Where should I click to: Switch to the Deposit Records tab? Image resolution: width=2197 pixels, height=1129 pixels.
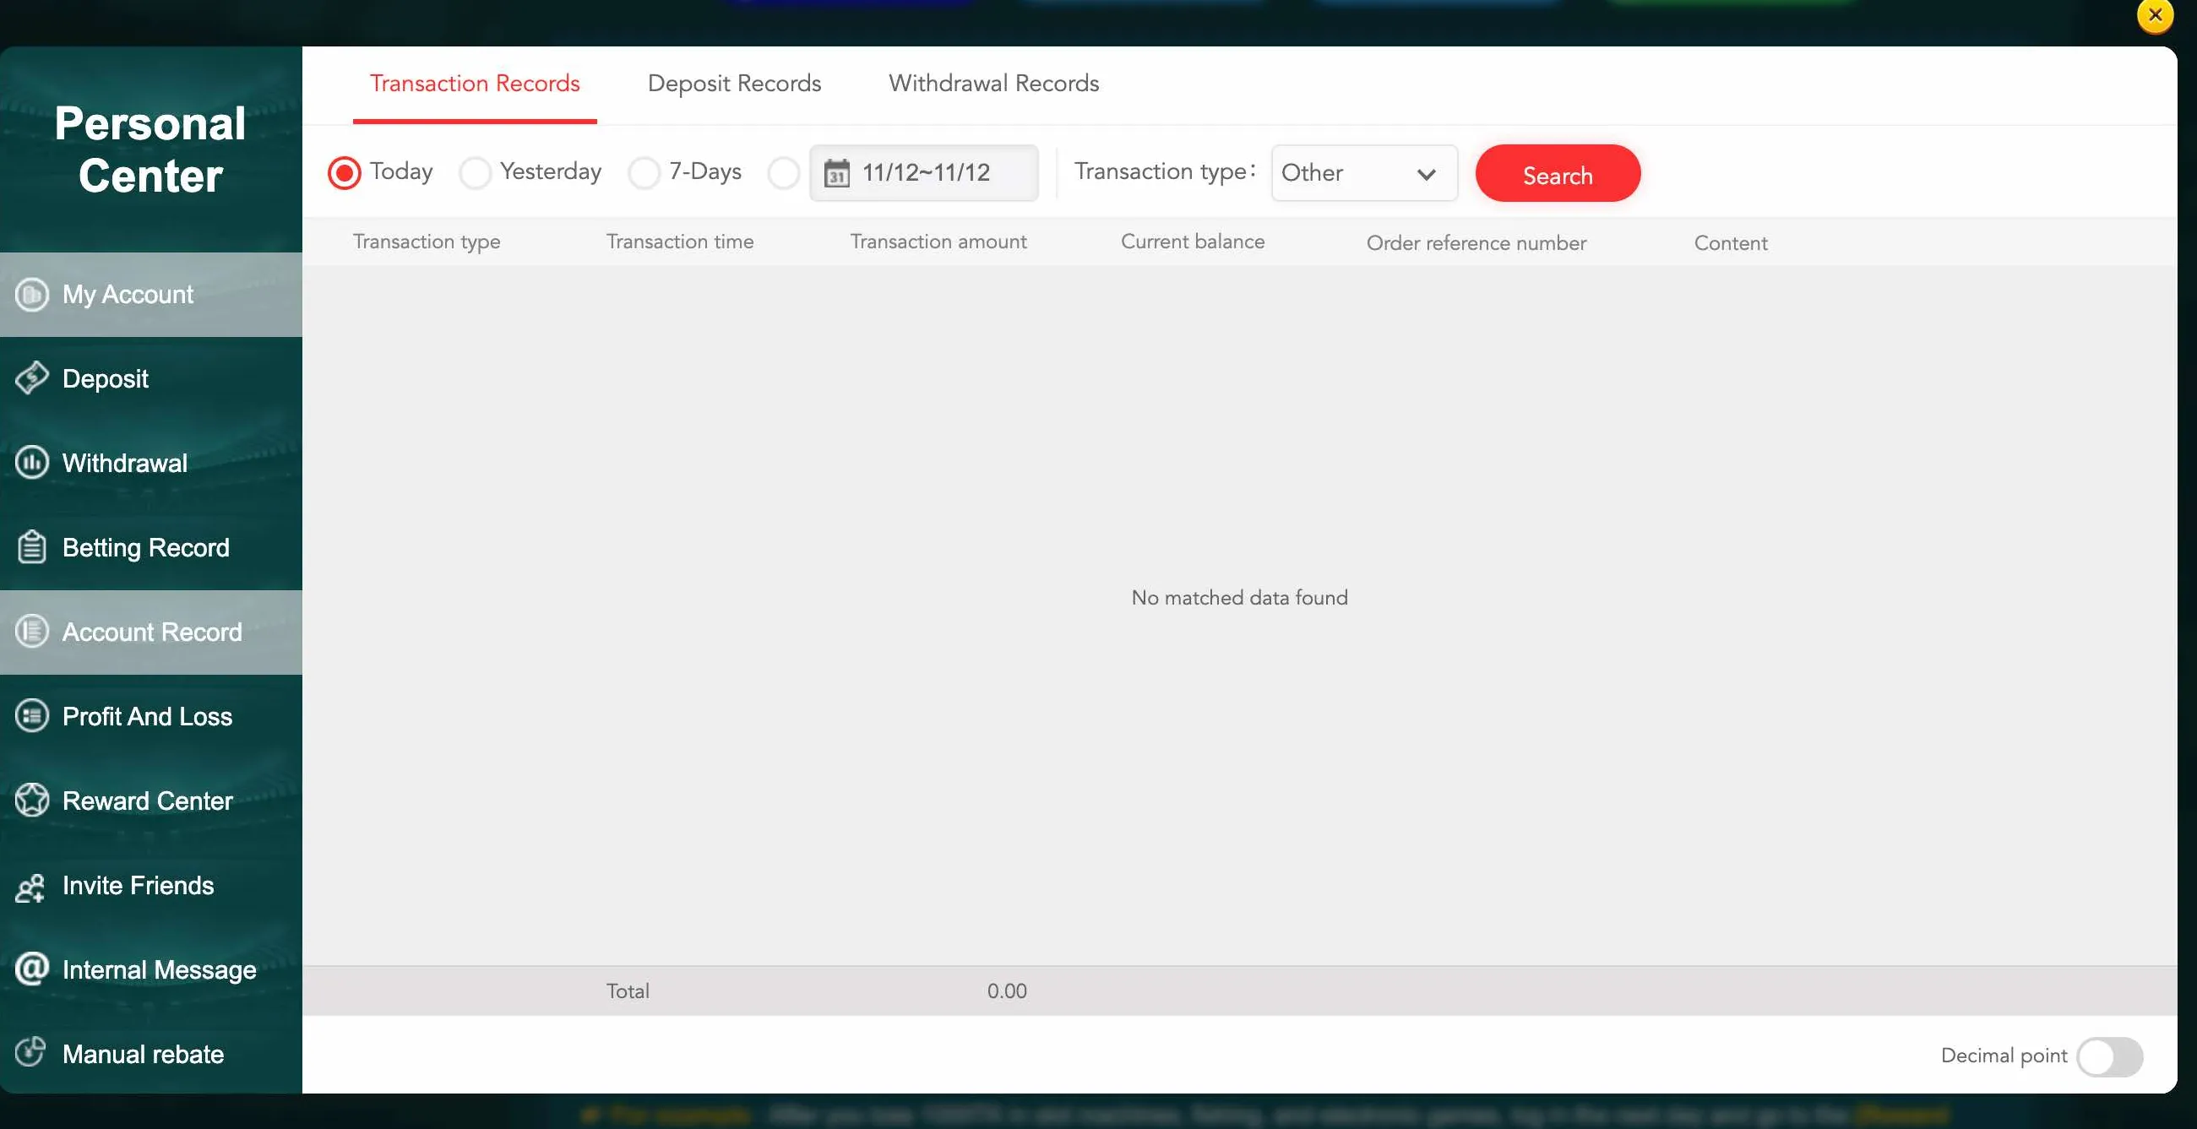click(734, 84)
